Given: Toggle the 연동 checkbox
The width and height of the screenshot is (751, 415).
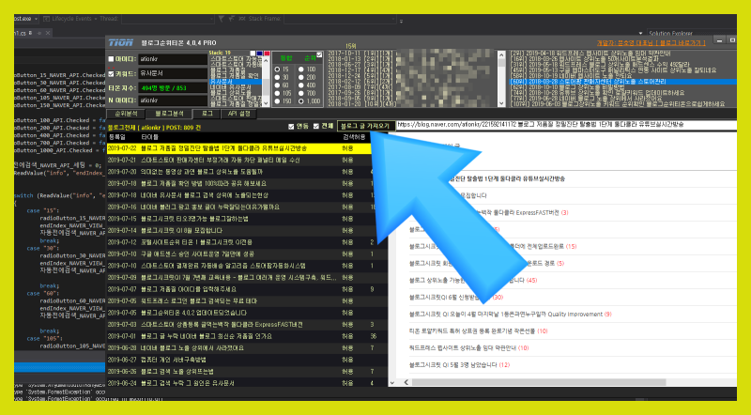Looking at the screenshot, I should point(291,127).
